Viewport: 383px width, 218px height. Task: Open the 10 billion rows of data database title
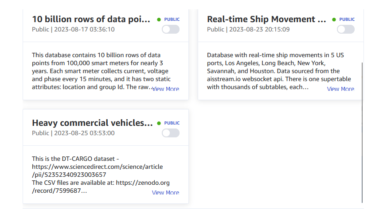point(91,19)
